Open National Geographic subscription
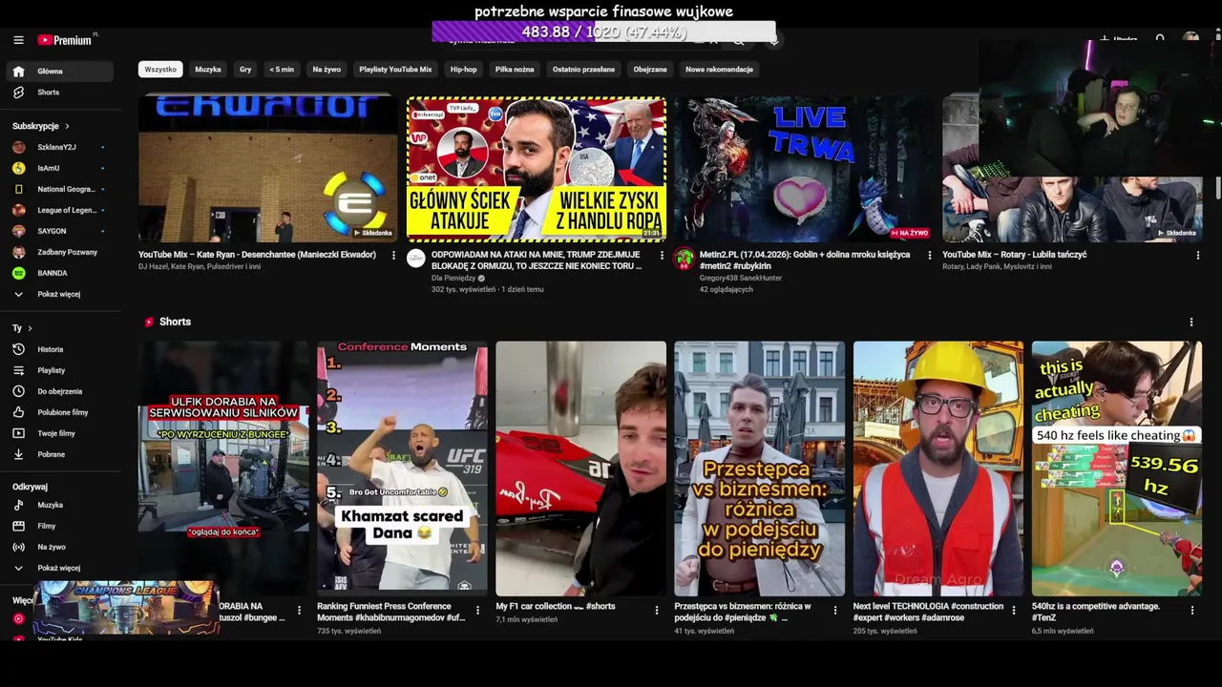1222x687 pixels. click(x=60, y=189)
